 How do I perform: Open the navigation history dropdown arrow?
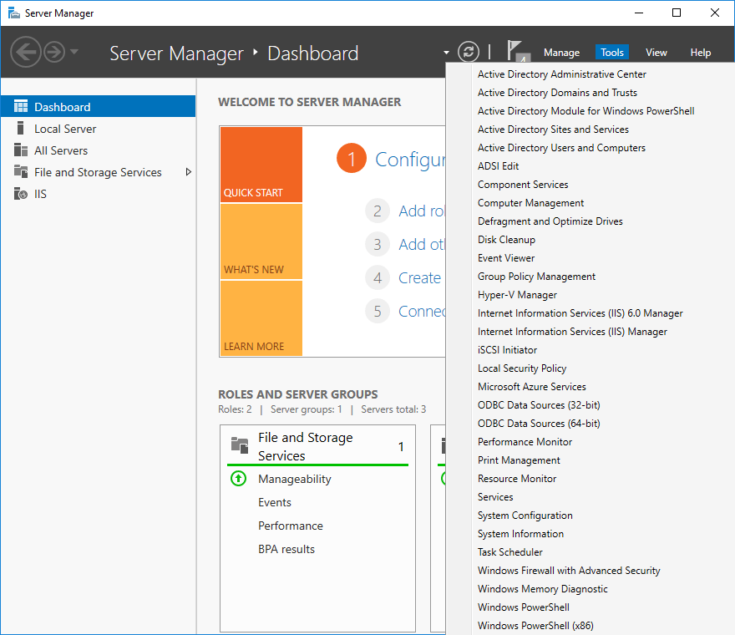click(x=74, y=52)
